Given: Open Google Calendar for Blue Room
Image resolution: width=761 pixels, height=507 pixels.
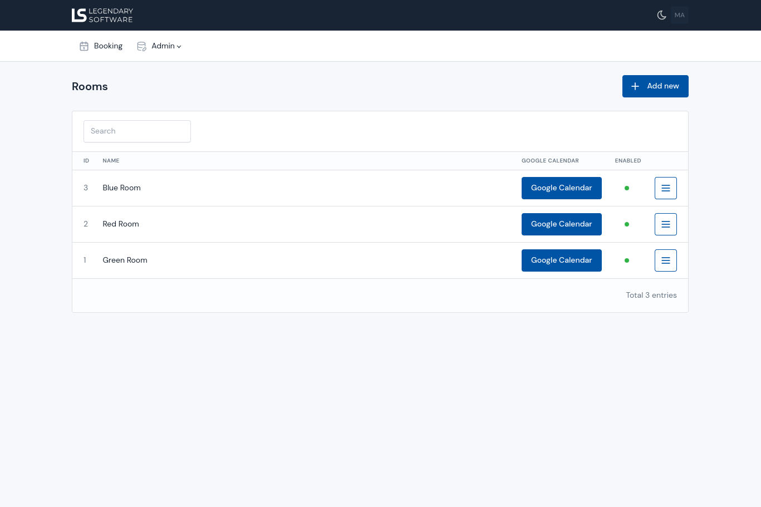Looking at the screenshot, I should 561,188.
